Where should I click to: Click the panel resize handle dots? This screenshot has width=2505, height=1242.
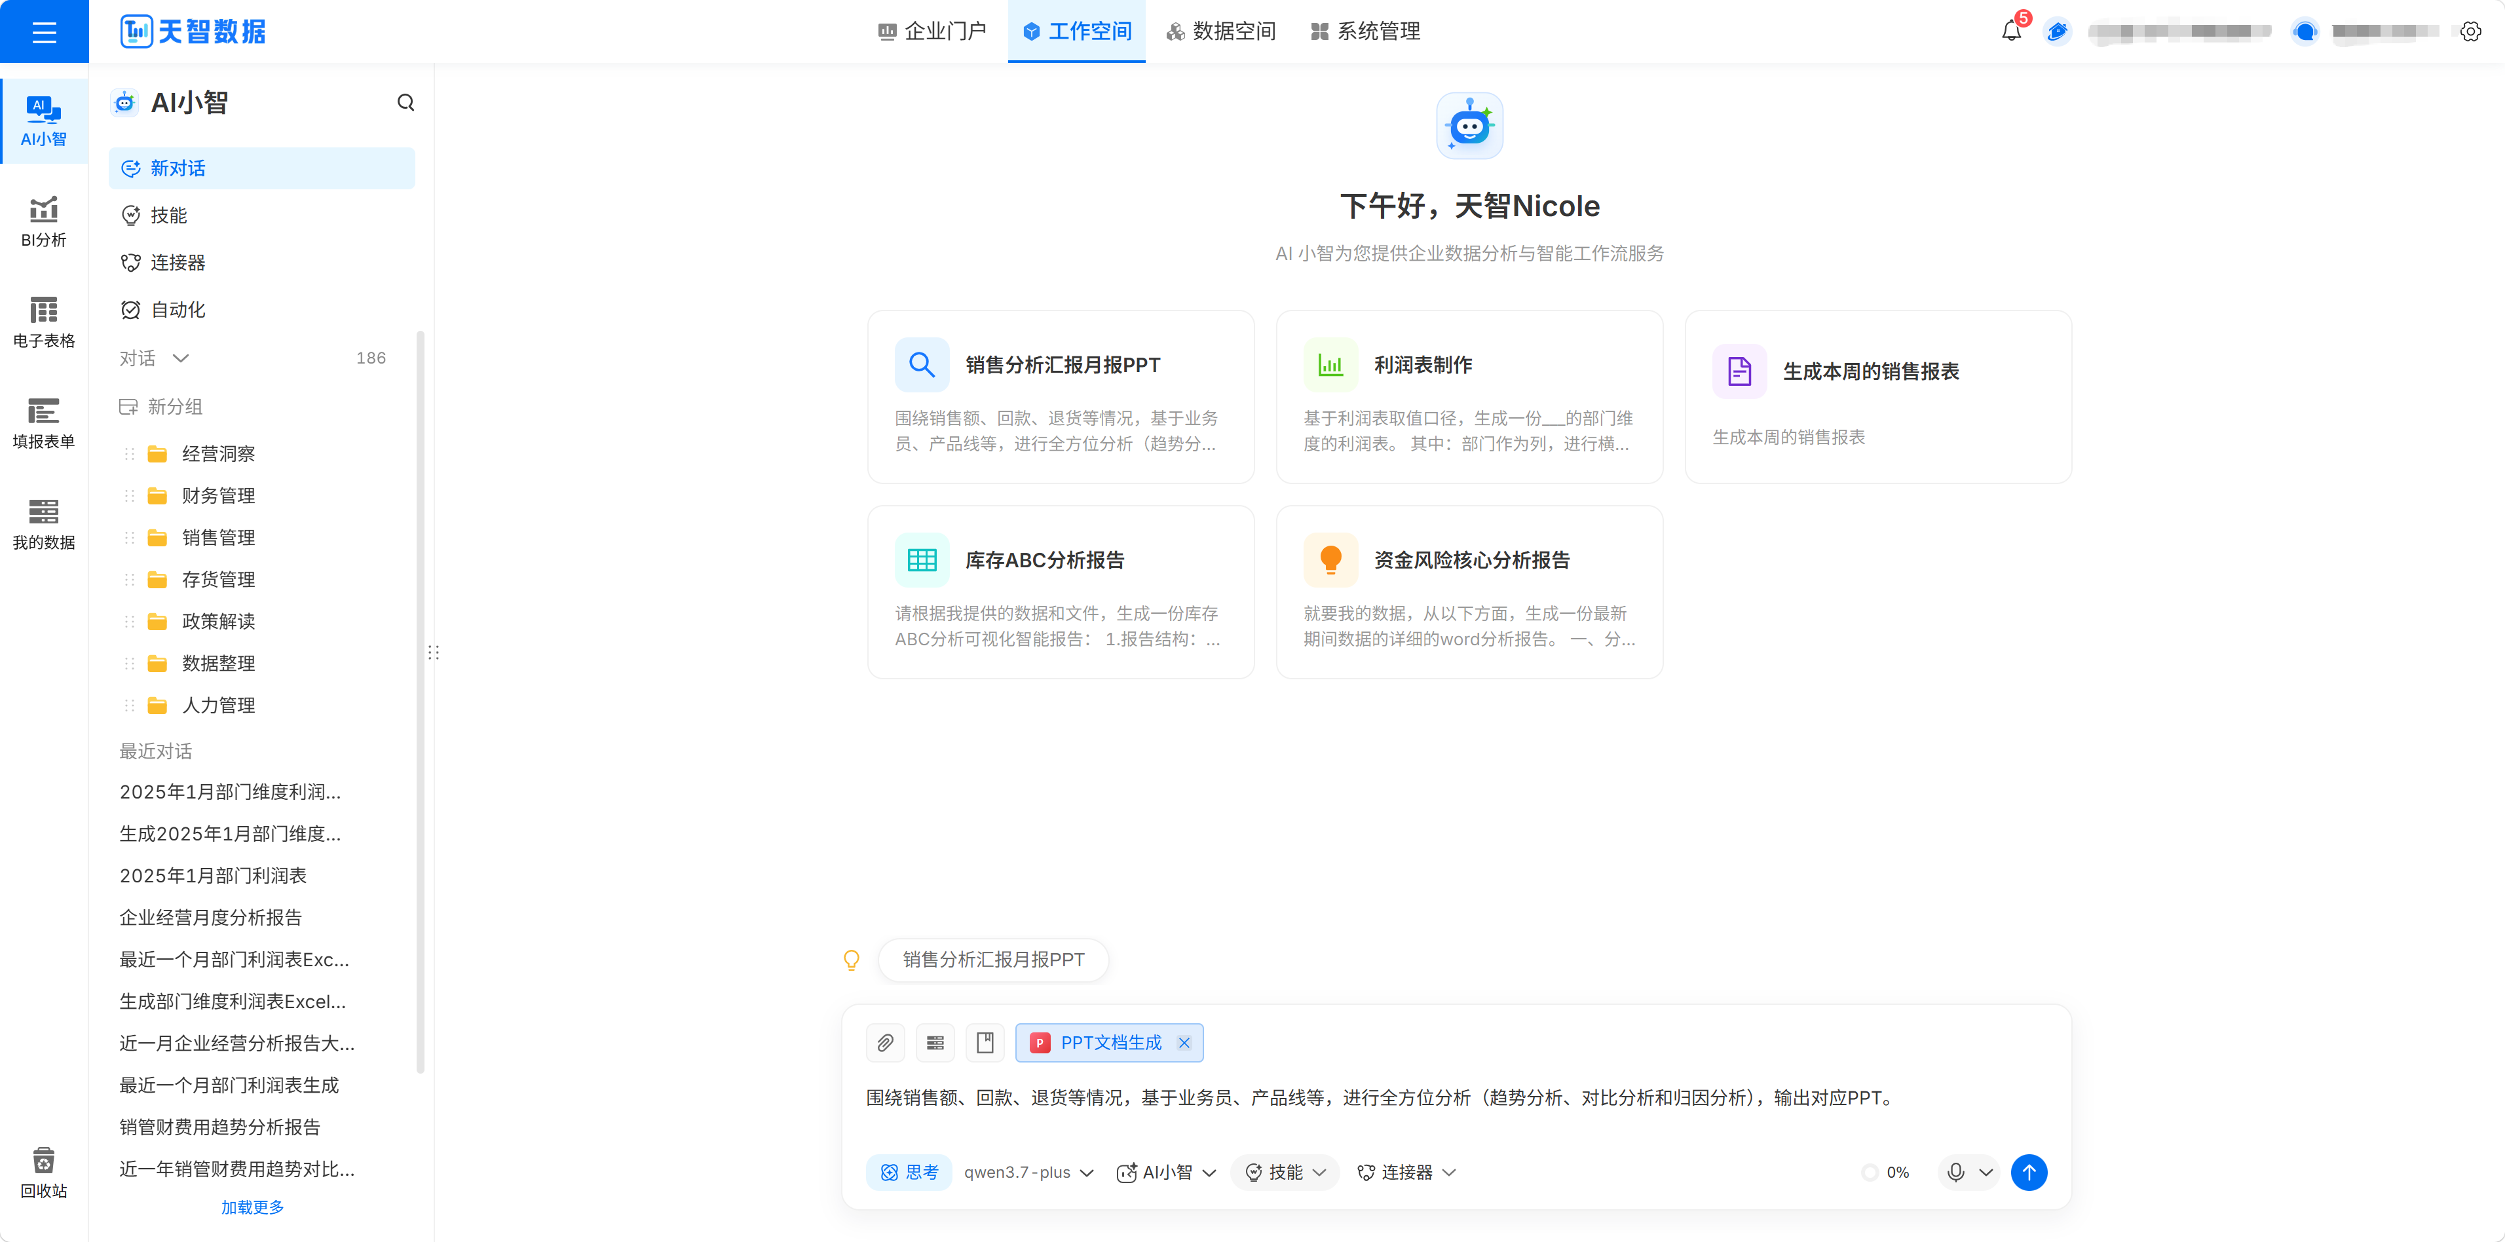pos(434,652)
